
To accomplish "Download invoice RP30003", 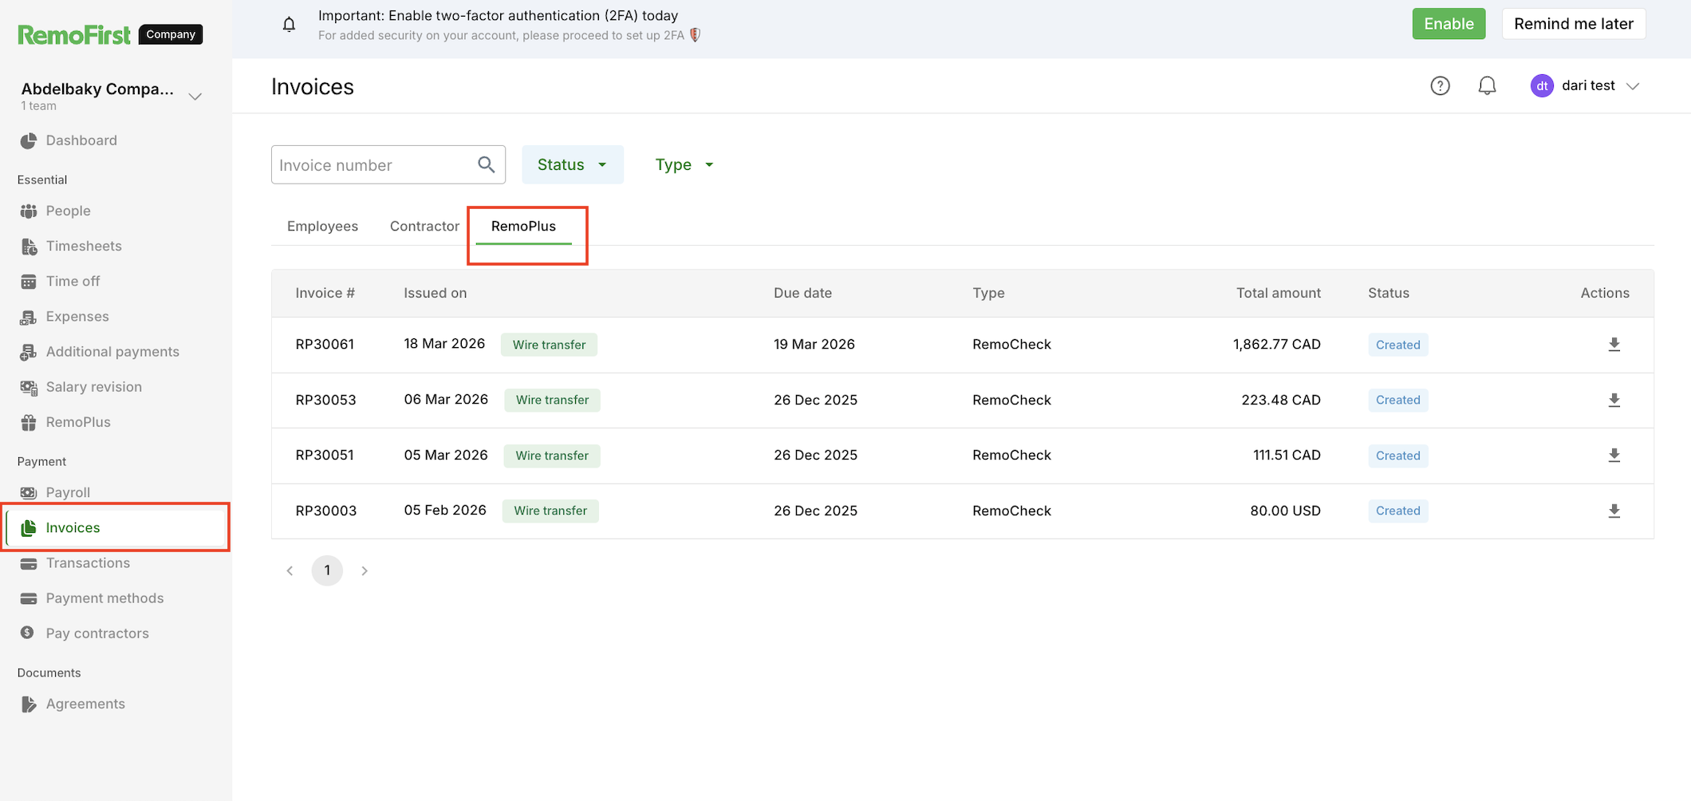I will [x=1614, y=511].
